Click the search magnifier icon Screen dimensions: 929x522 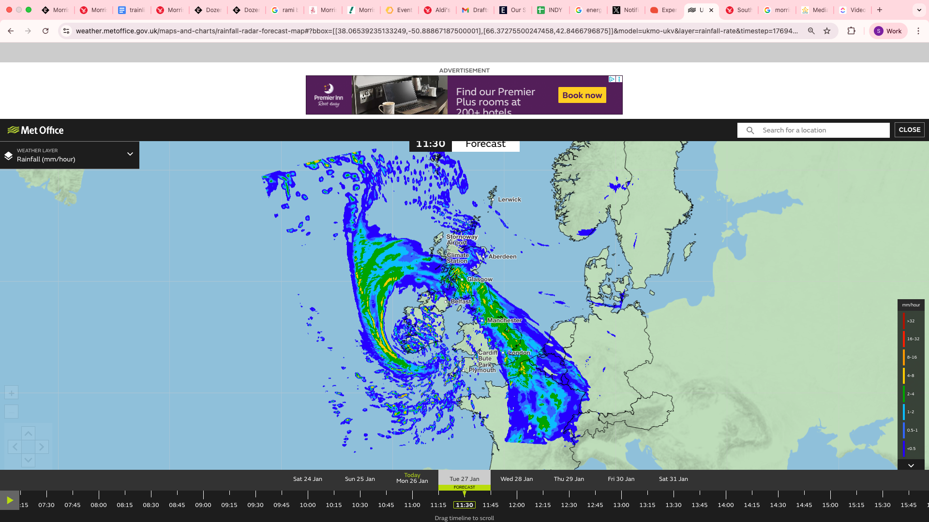[x=749, y=130]
